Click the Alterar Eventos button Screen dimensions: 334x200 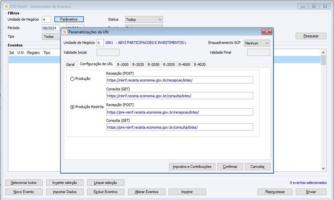(147, 192)
